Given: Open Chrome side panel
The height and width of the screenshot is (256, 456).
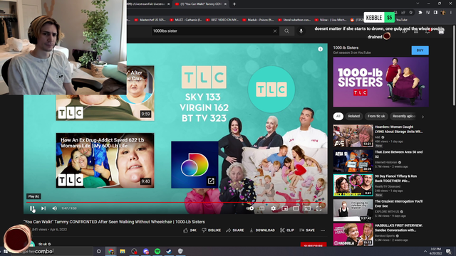Looking at the screenshot, I should (435, 13).
